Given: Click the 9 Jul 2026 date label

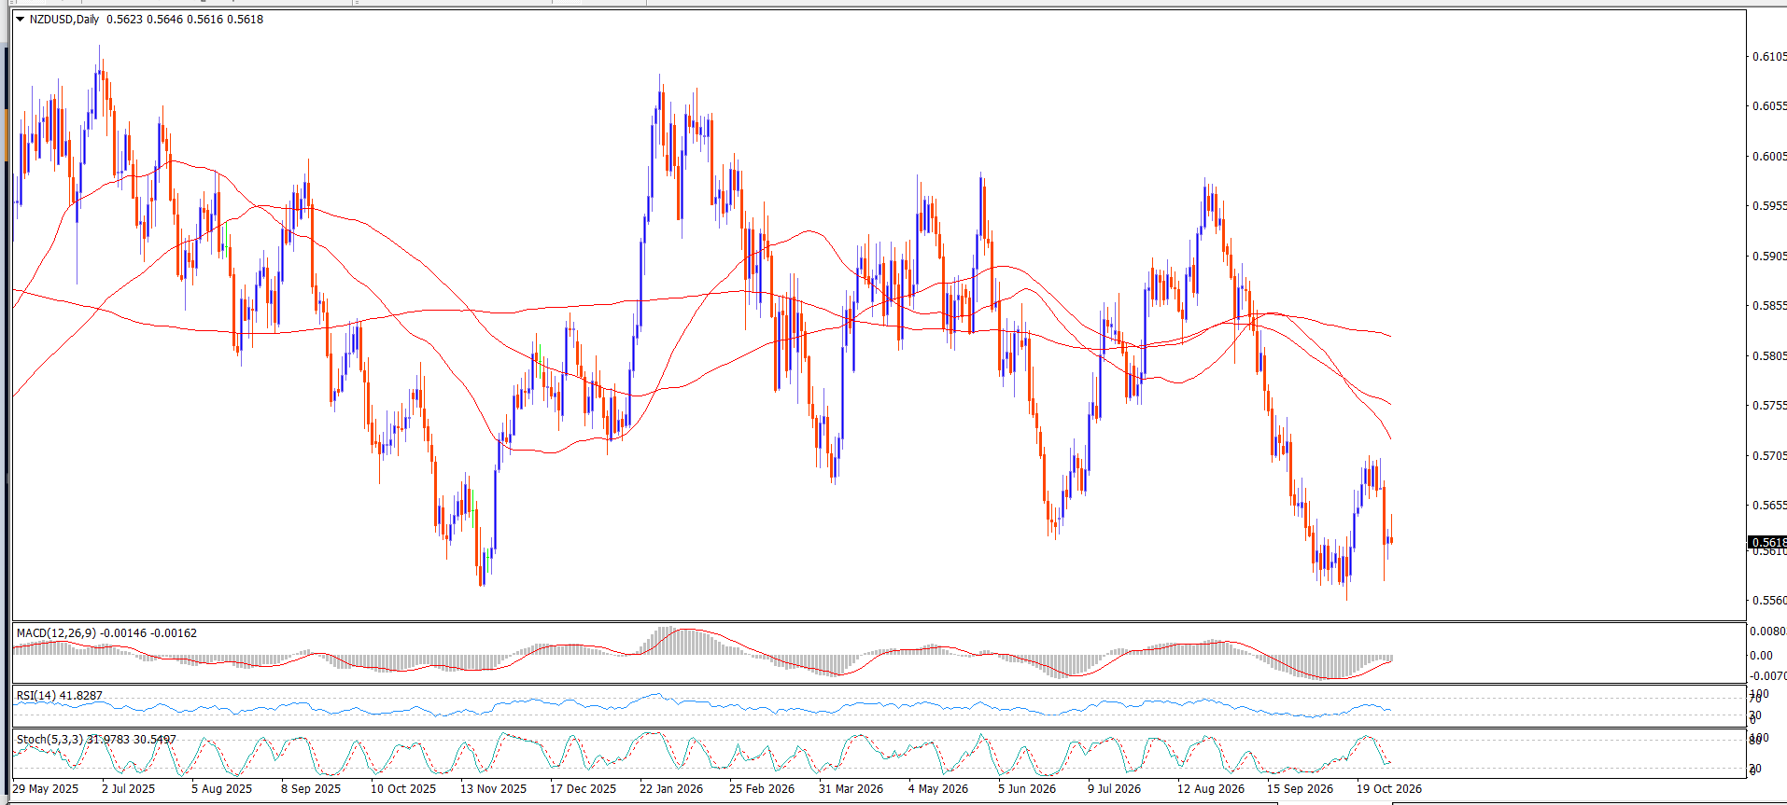Looking at the screenshot, I should [x=1115, y=789].
